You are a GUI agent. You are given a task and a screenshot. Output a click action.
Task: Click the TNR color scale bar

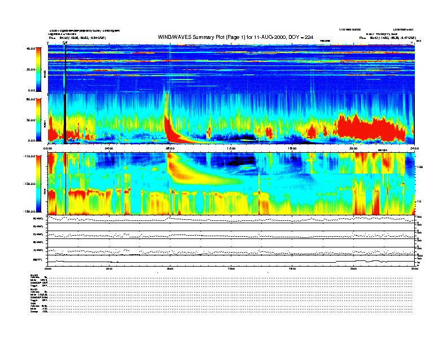tap(38, 184)
